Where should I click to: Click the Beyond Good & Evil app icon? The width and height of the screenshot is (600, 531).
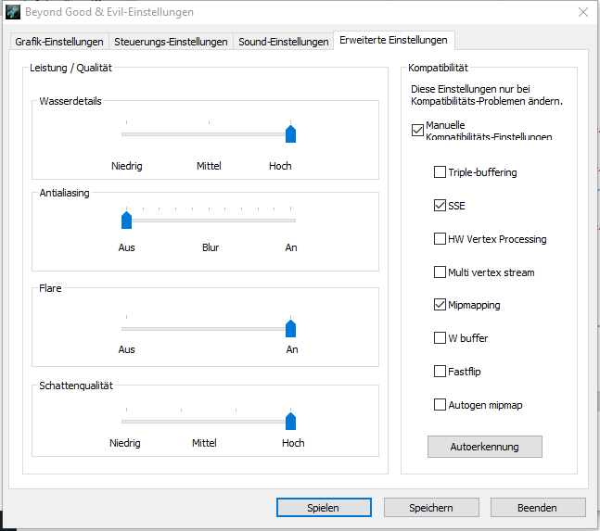[x=13, y=12]
